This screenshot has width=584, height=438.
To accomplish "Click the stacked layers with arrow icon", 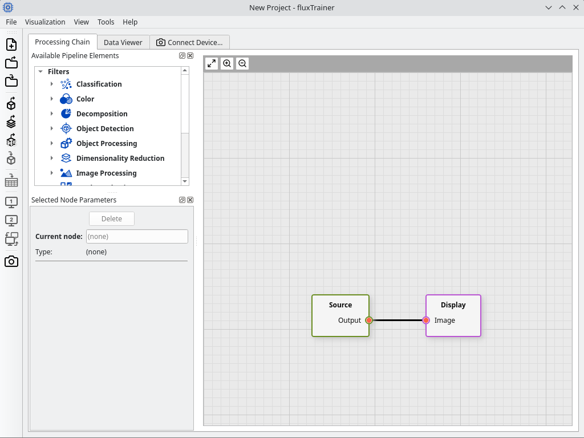I will click(x=11, y=122).
